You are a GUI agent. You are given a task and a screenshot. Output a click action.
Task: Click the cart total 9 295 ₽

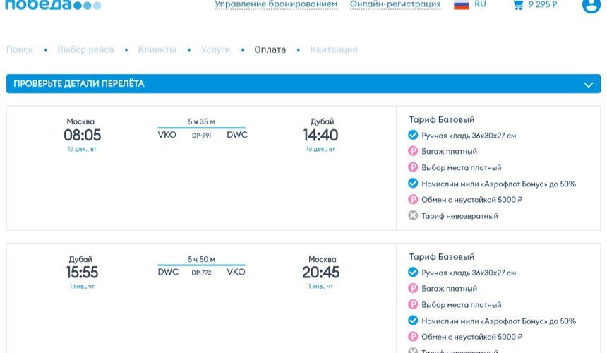click(x=543, y=4)
